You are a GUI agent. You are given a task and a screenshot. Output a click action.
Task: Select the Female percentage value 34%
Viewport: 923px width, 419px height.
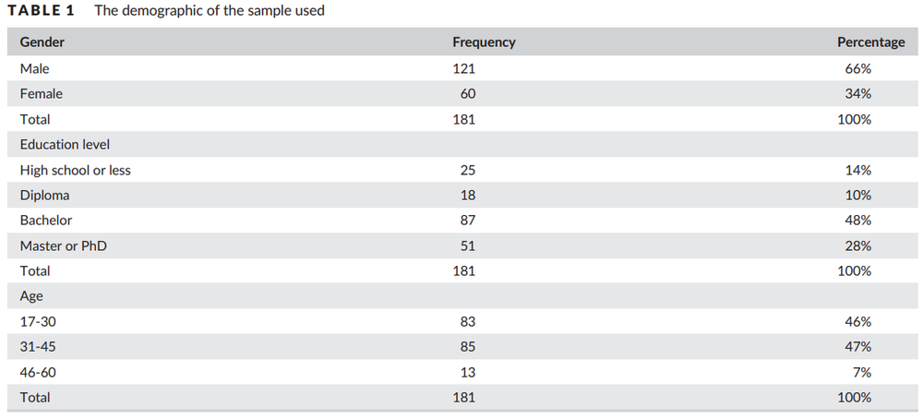(x=859, y=94)
